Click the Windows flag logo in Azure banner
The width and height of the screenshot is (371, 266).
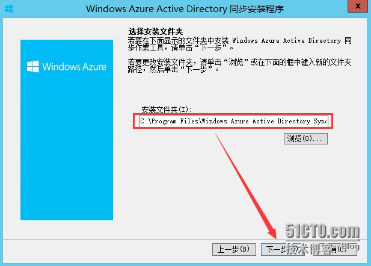click(33, 67)
